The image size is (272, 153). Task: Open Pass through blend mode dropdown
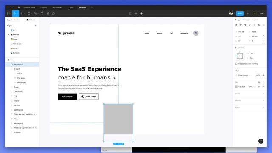coord(244,75)
